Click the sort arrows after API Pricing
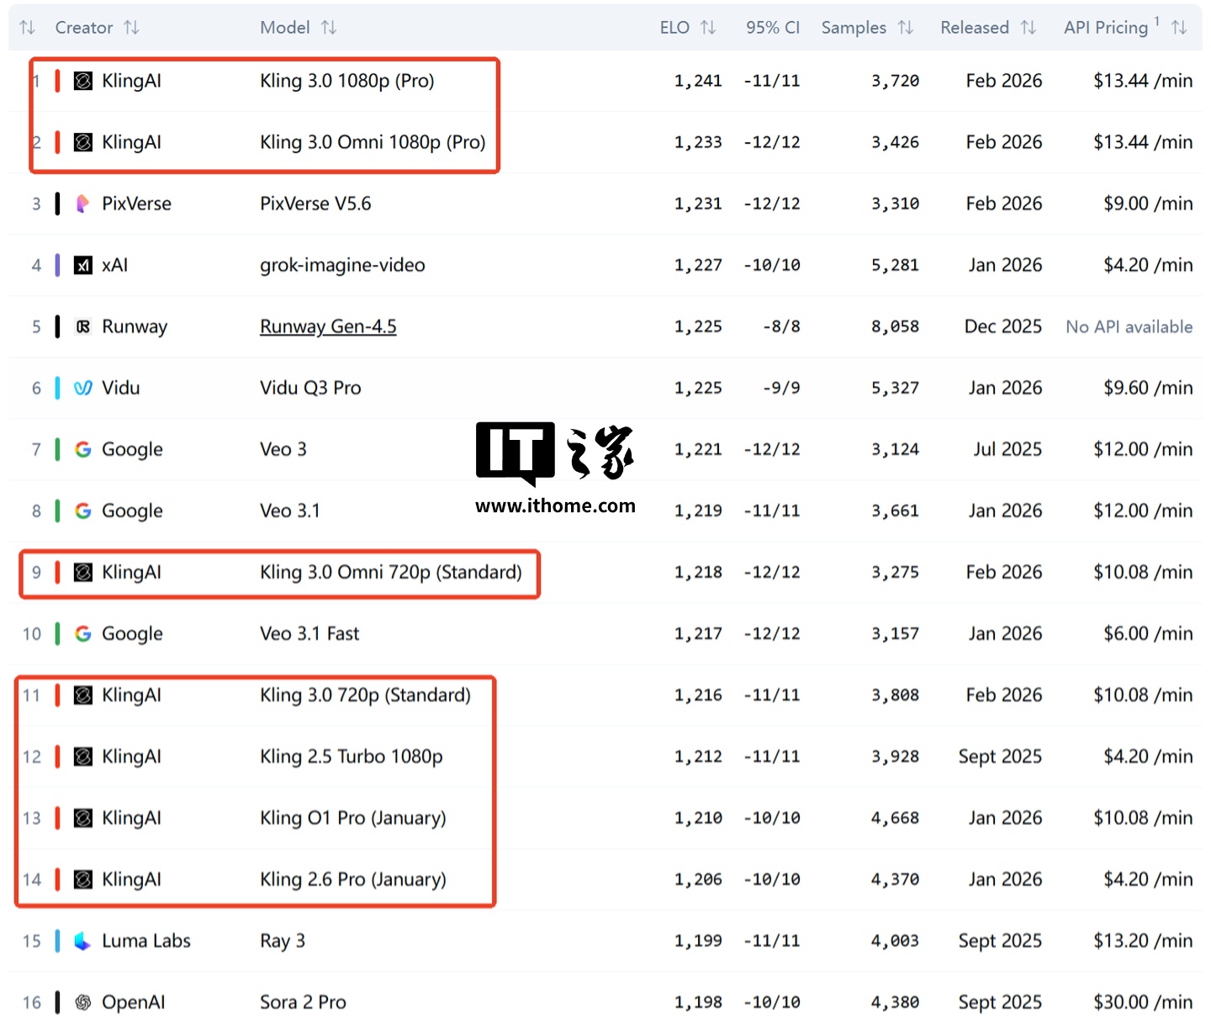Screen dimensions: 1211x1027 click(x=1179, y=28)
